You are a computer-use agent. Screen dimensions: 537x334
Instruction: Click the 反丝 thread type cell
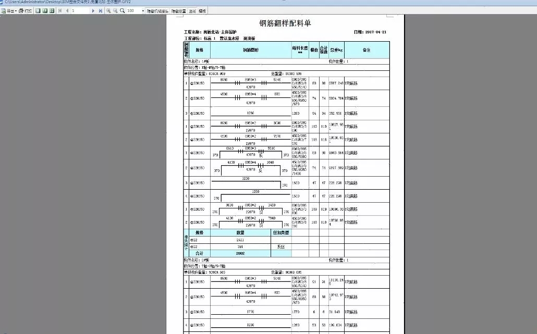[x=281, y=246]
